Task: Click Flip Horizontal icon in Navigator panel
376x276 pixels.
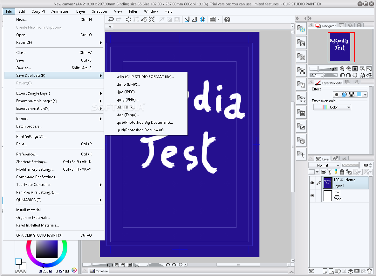Action: click(363, 76)
